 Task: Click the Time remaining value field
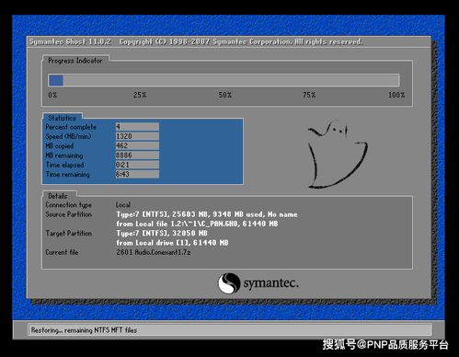coord(137,174)
